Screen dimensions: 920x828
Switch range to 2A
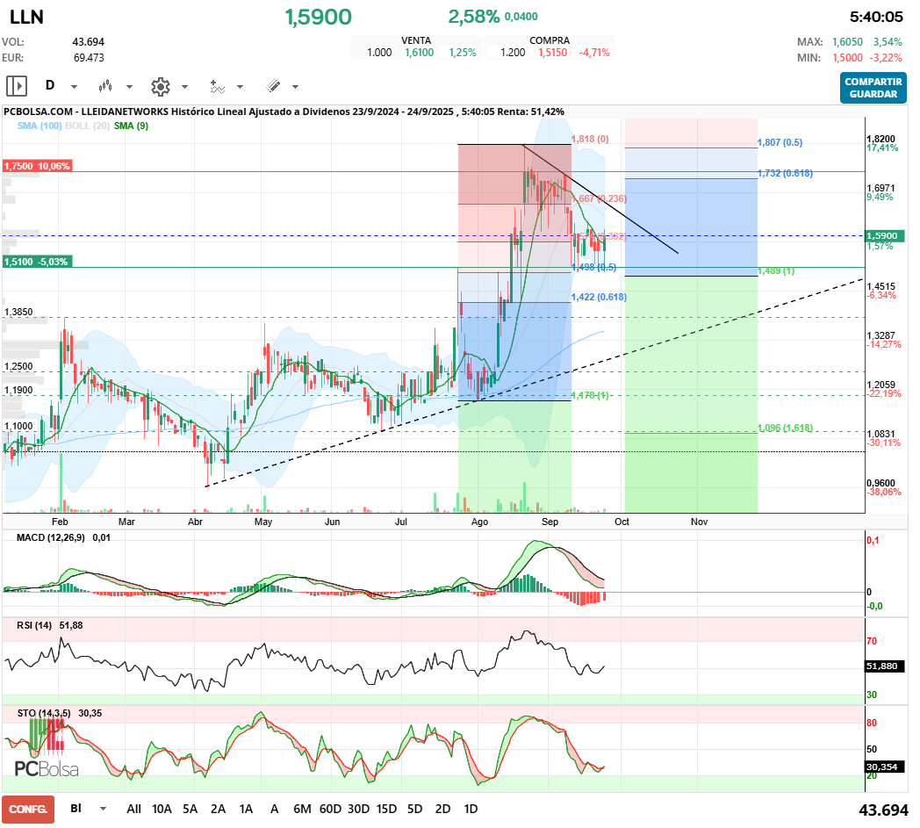[x=219, y=809]
